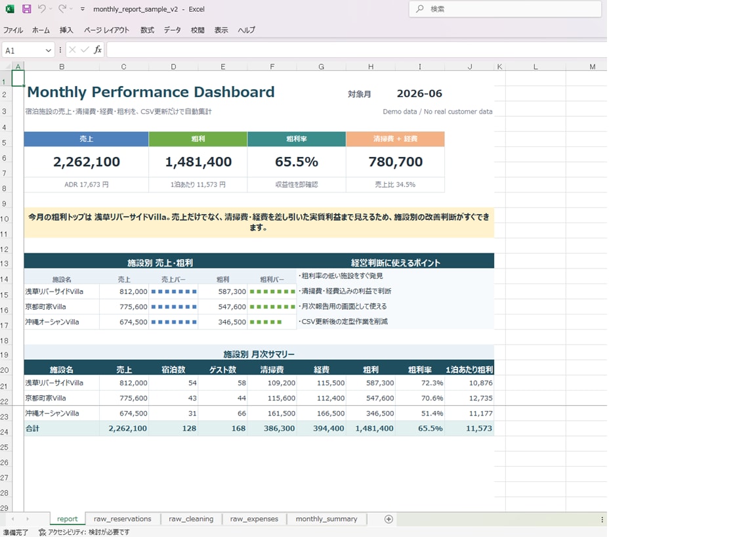Image resolution: width=756 pixels, height=537 pixels.
Task: Switch to the raw_expenses sheet tab
Action: pyautogui.click(x=254, y=519)
